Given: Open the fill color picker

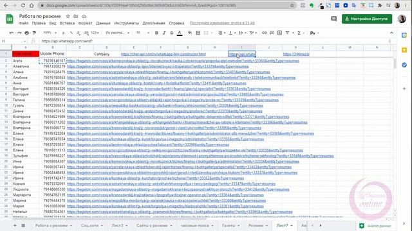Looking at the screenshot, I should (x=190, y=33).
